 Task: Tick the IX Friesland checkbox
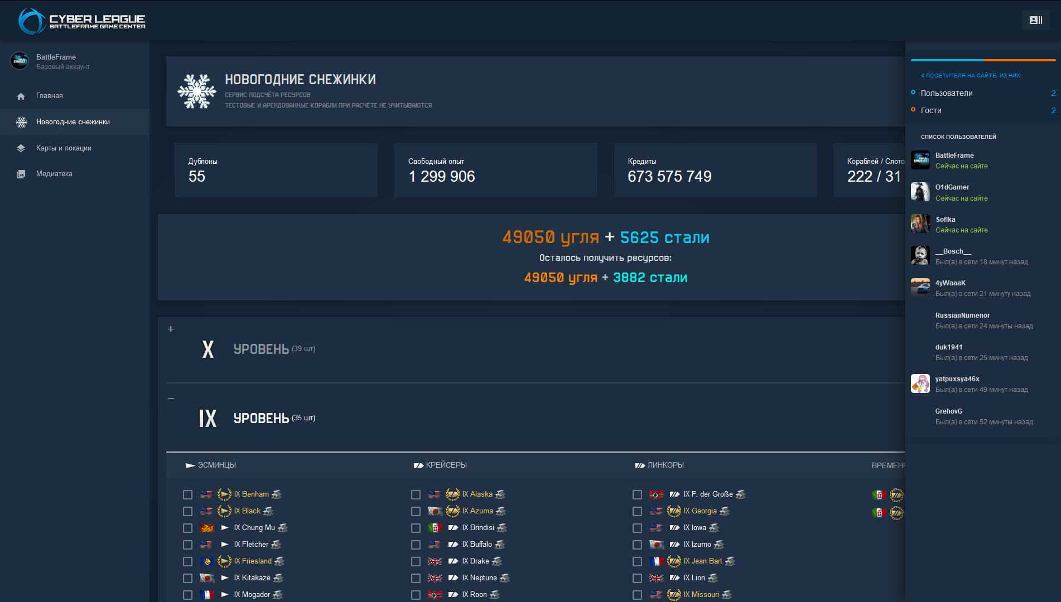point(187,562)
